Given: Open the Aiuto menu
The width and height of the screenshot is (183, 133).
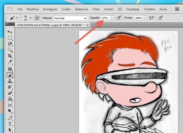Looking at the screenshot, I should click(163, 9).
